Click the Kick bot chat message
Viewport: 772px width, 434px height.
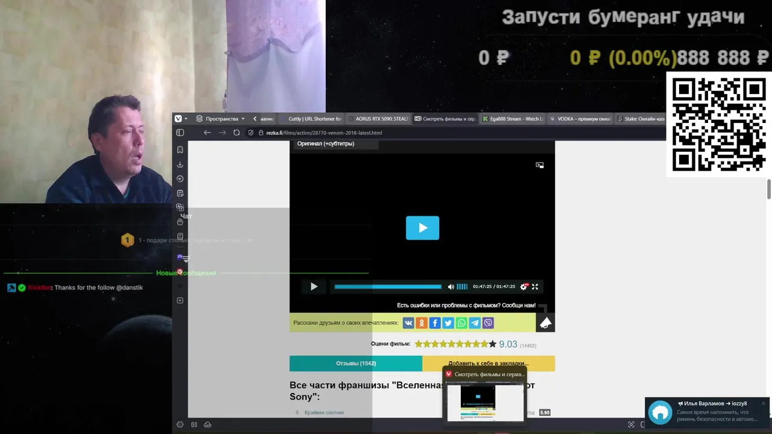tap(75, 288)
